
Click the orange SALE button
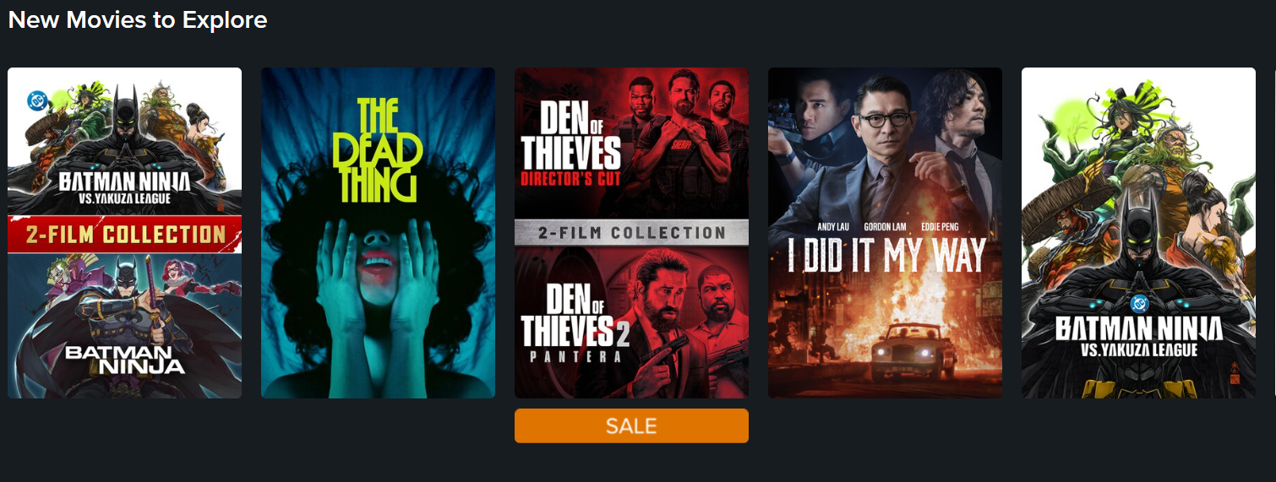pos(631,425)
